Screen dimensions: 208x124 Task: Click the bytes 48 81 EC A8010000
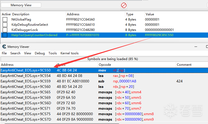73,81
